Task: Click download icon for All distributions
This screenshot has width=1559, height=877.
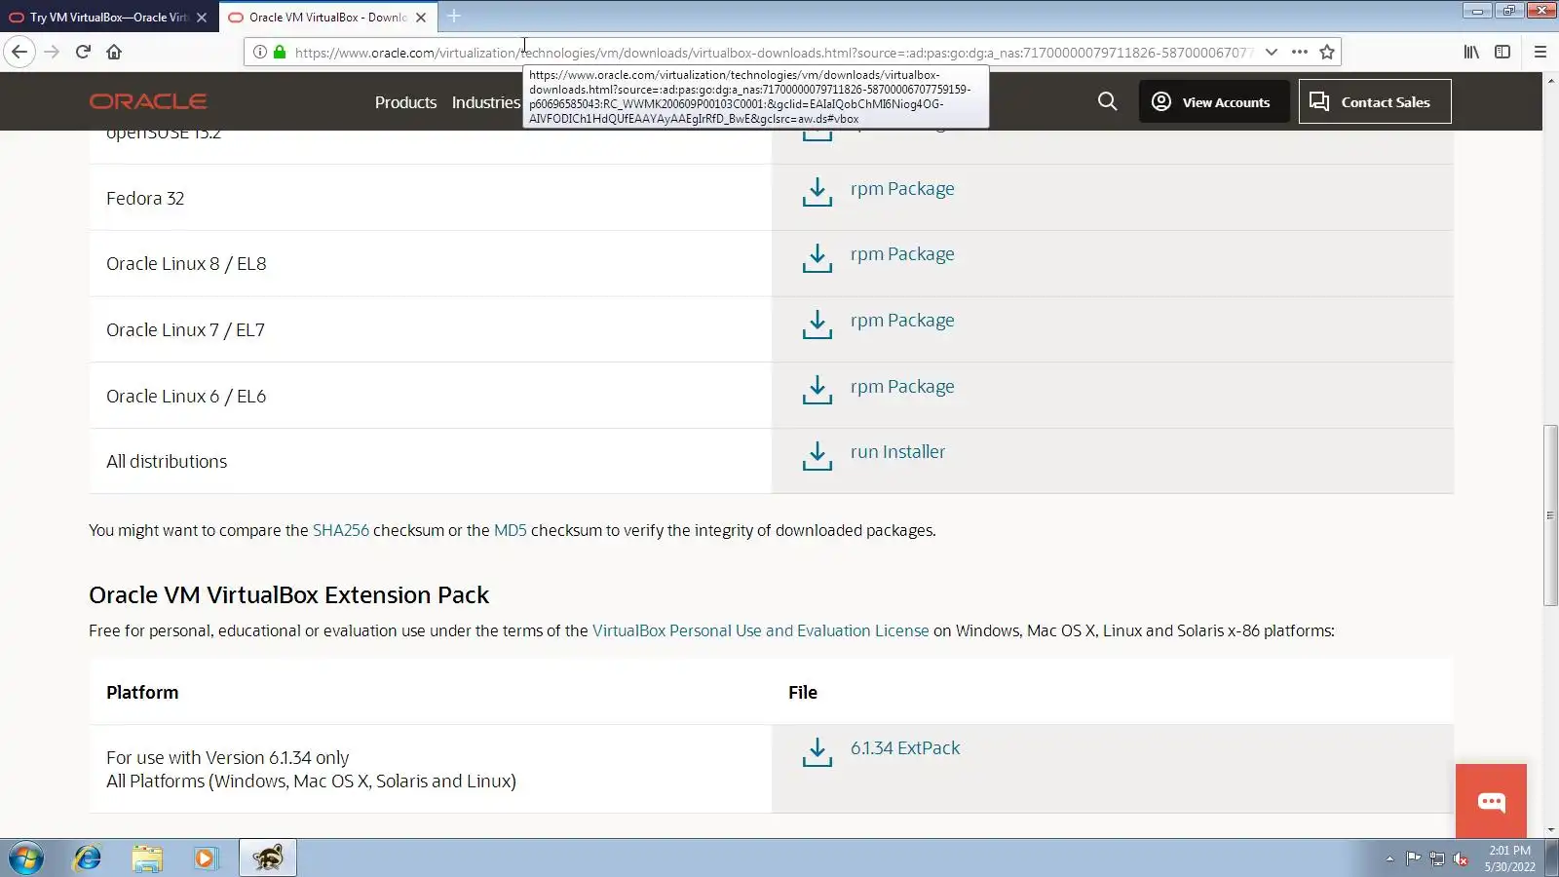Action: [x=818, y=456]
